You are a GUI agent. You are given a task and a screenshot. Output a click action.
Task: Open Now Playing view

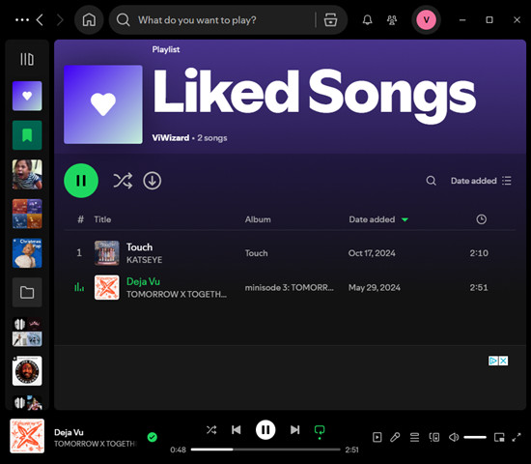[377, 437]
